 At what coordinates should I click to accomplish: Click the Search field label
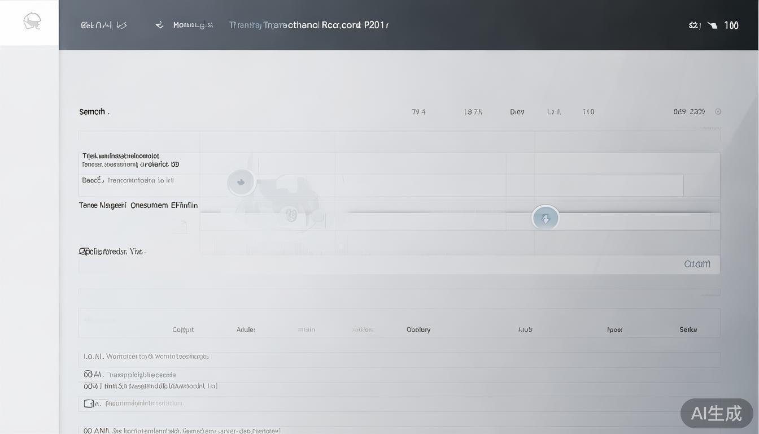tap(94, 112)
